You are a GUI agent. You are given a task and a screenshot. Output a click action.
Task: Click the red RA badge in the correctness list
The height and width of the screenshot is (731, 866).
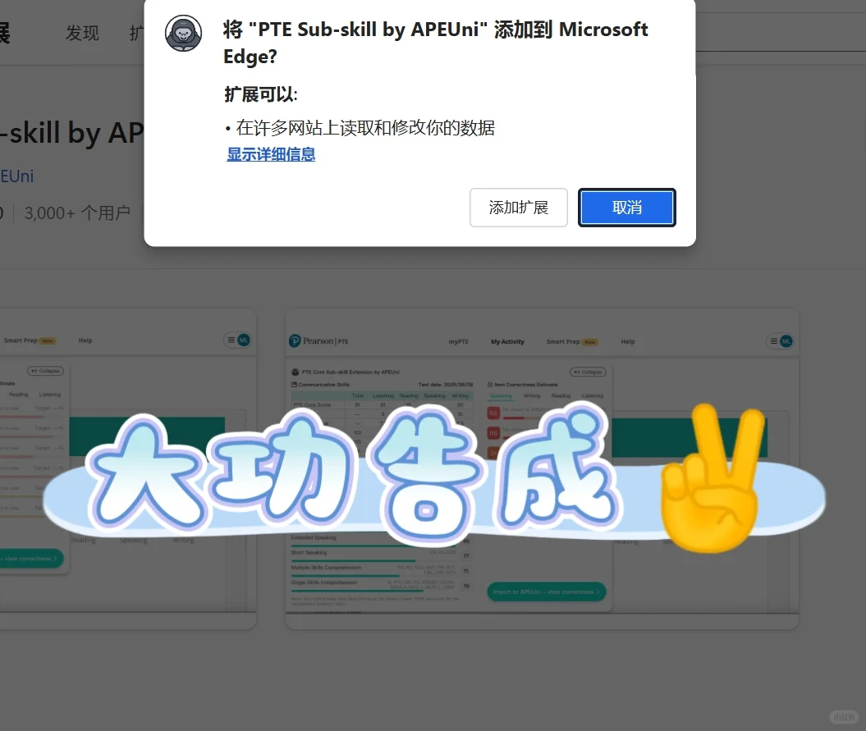tap(492, 411)
